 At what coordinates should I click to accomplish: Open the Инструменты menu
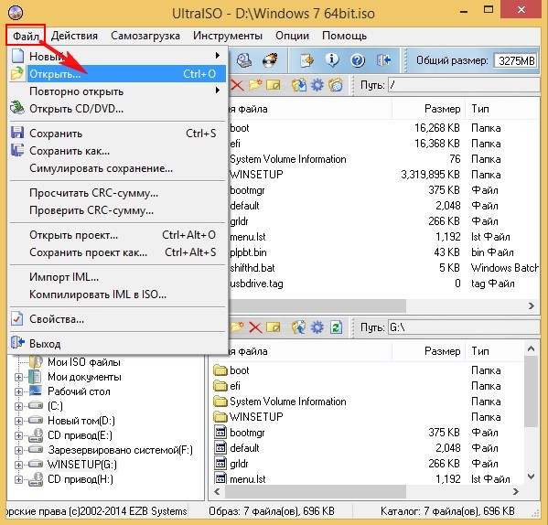[x=228, y=36]
